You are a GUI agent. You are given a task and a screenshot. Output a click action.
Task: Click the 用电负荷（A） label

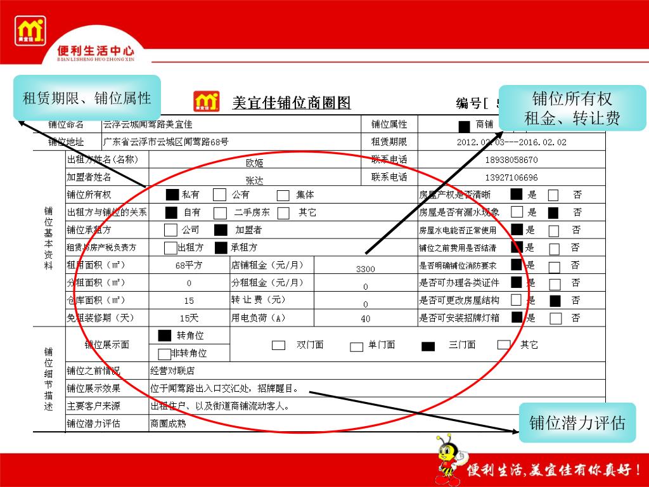tap(259, 318)
